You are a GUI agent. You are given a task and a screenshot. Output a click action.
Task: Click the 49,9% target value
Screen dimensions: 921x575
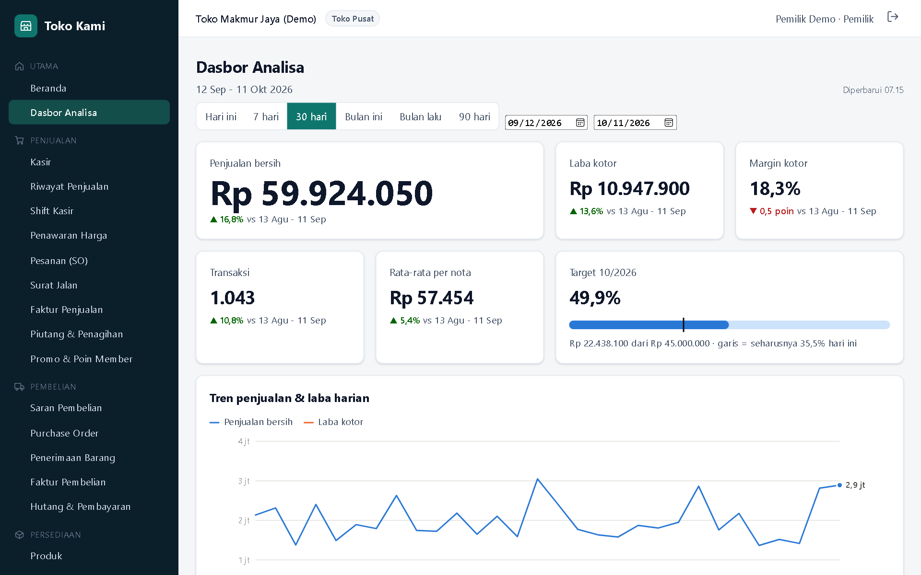click(x=595, y=298)
